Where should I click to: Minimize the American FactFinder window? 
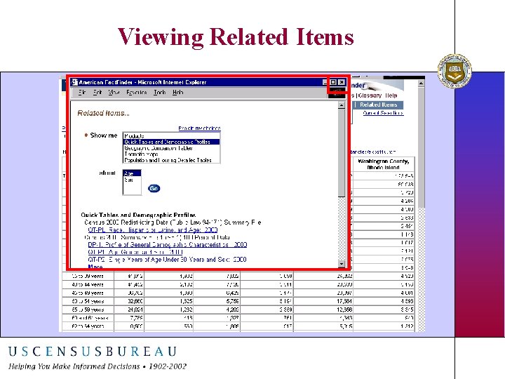(325, 82)
